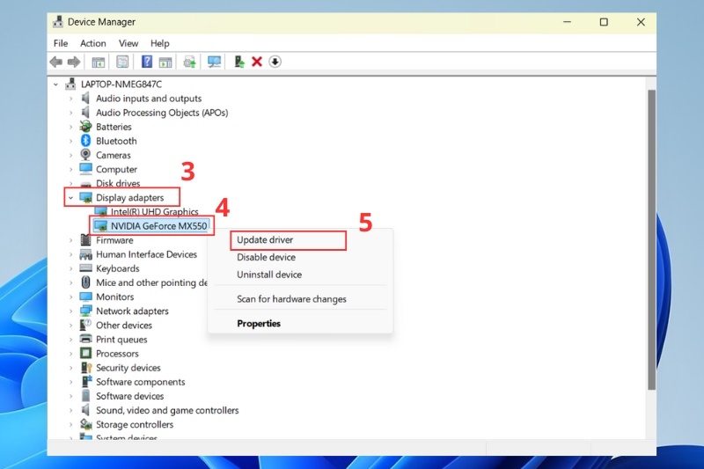Click the Device Manager title bar icon

coord(58,21)
